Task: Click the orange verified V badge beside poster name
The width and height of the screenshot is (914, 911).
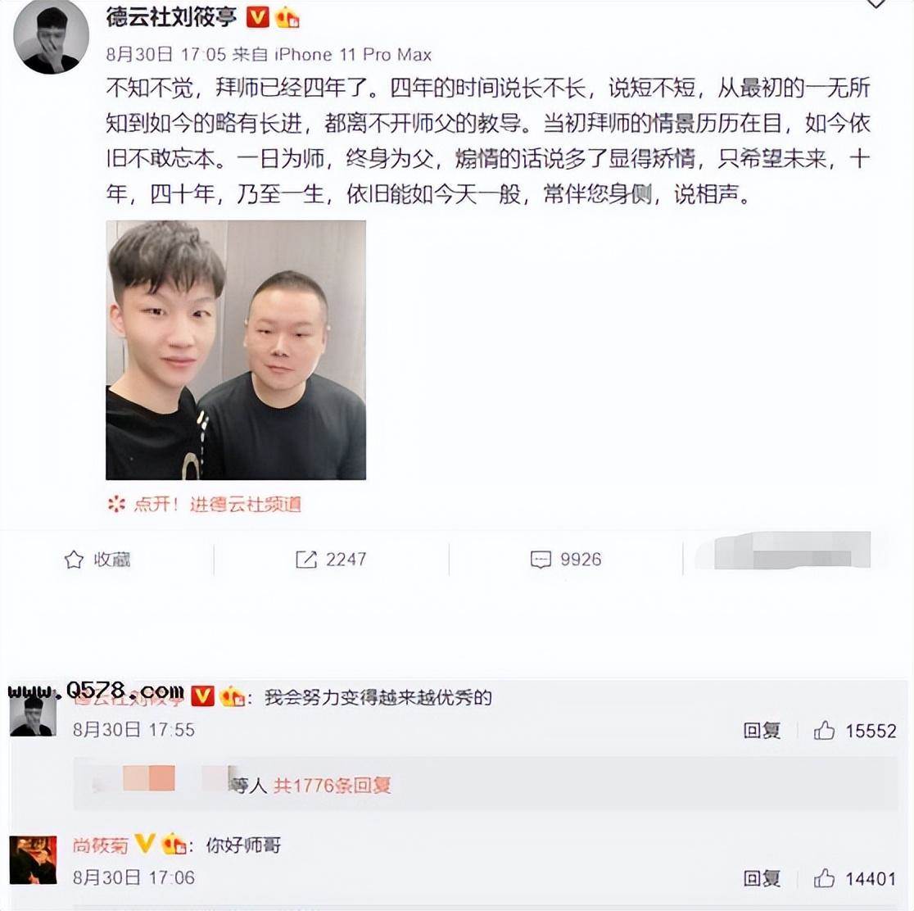Action: (x=257, y=18)
